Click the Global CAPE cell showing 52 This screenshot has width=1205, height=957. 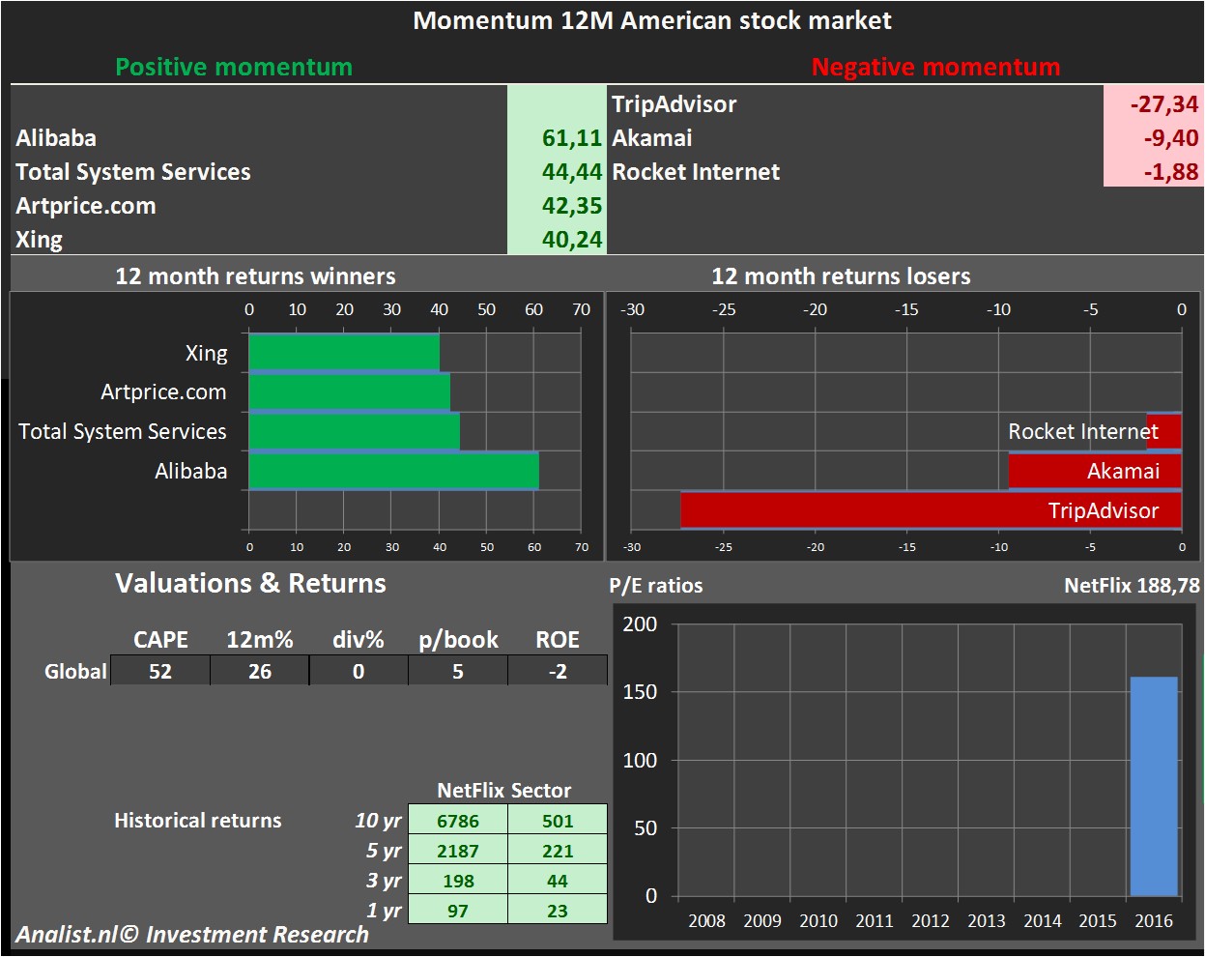(x=160, y=671)
